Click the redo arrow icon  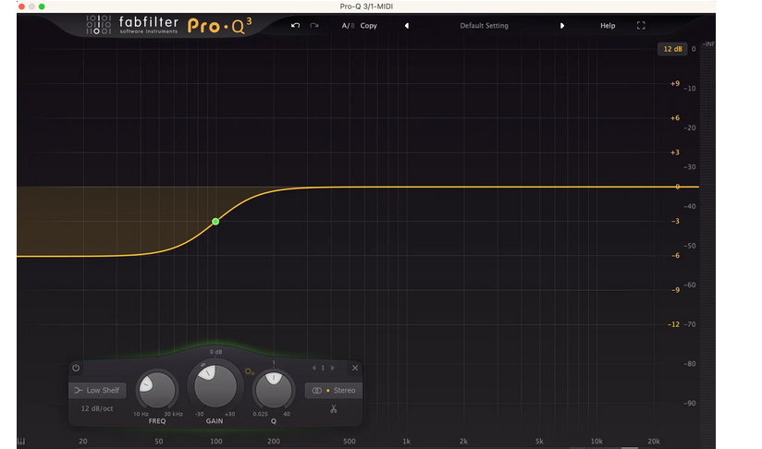pyautogui.click(x=314, y=26)
